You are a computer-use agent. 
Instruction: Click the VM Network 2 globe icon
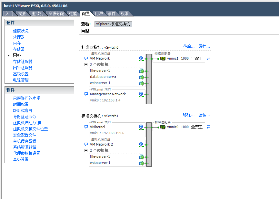tap(141, 145)
